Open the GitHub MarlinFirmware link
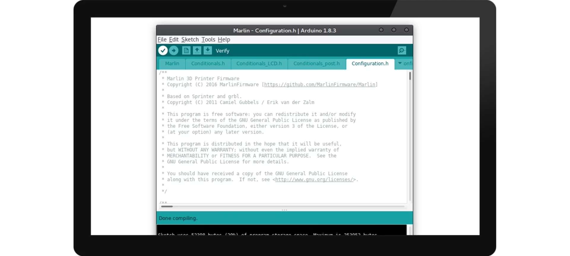The width and height of the screenshot is (570, 256). tap(320, 85)
